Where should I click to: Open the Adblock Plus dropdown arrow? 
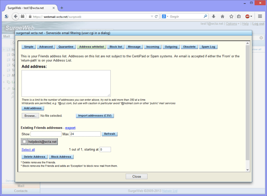(x=251, y=16)
